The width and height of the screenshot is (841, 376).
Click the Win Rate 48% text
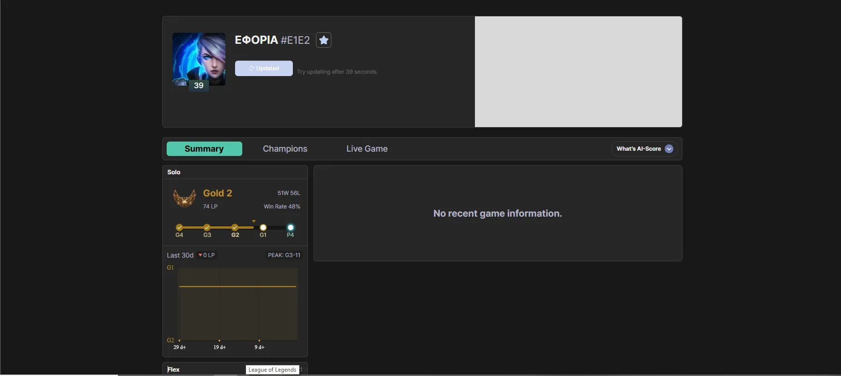282,207
